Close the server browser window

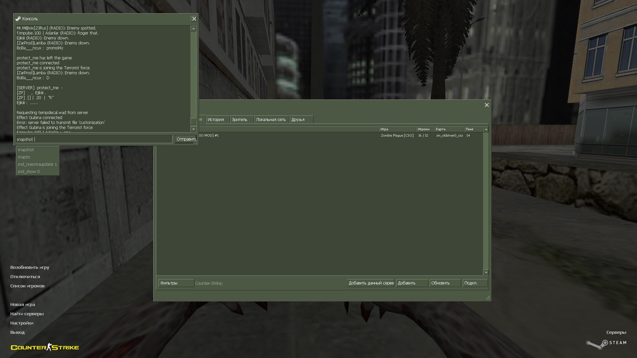487,105
